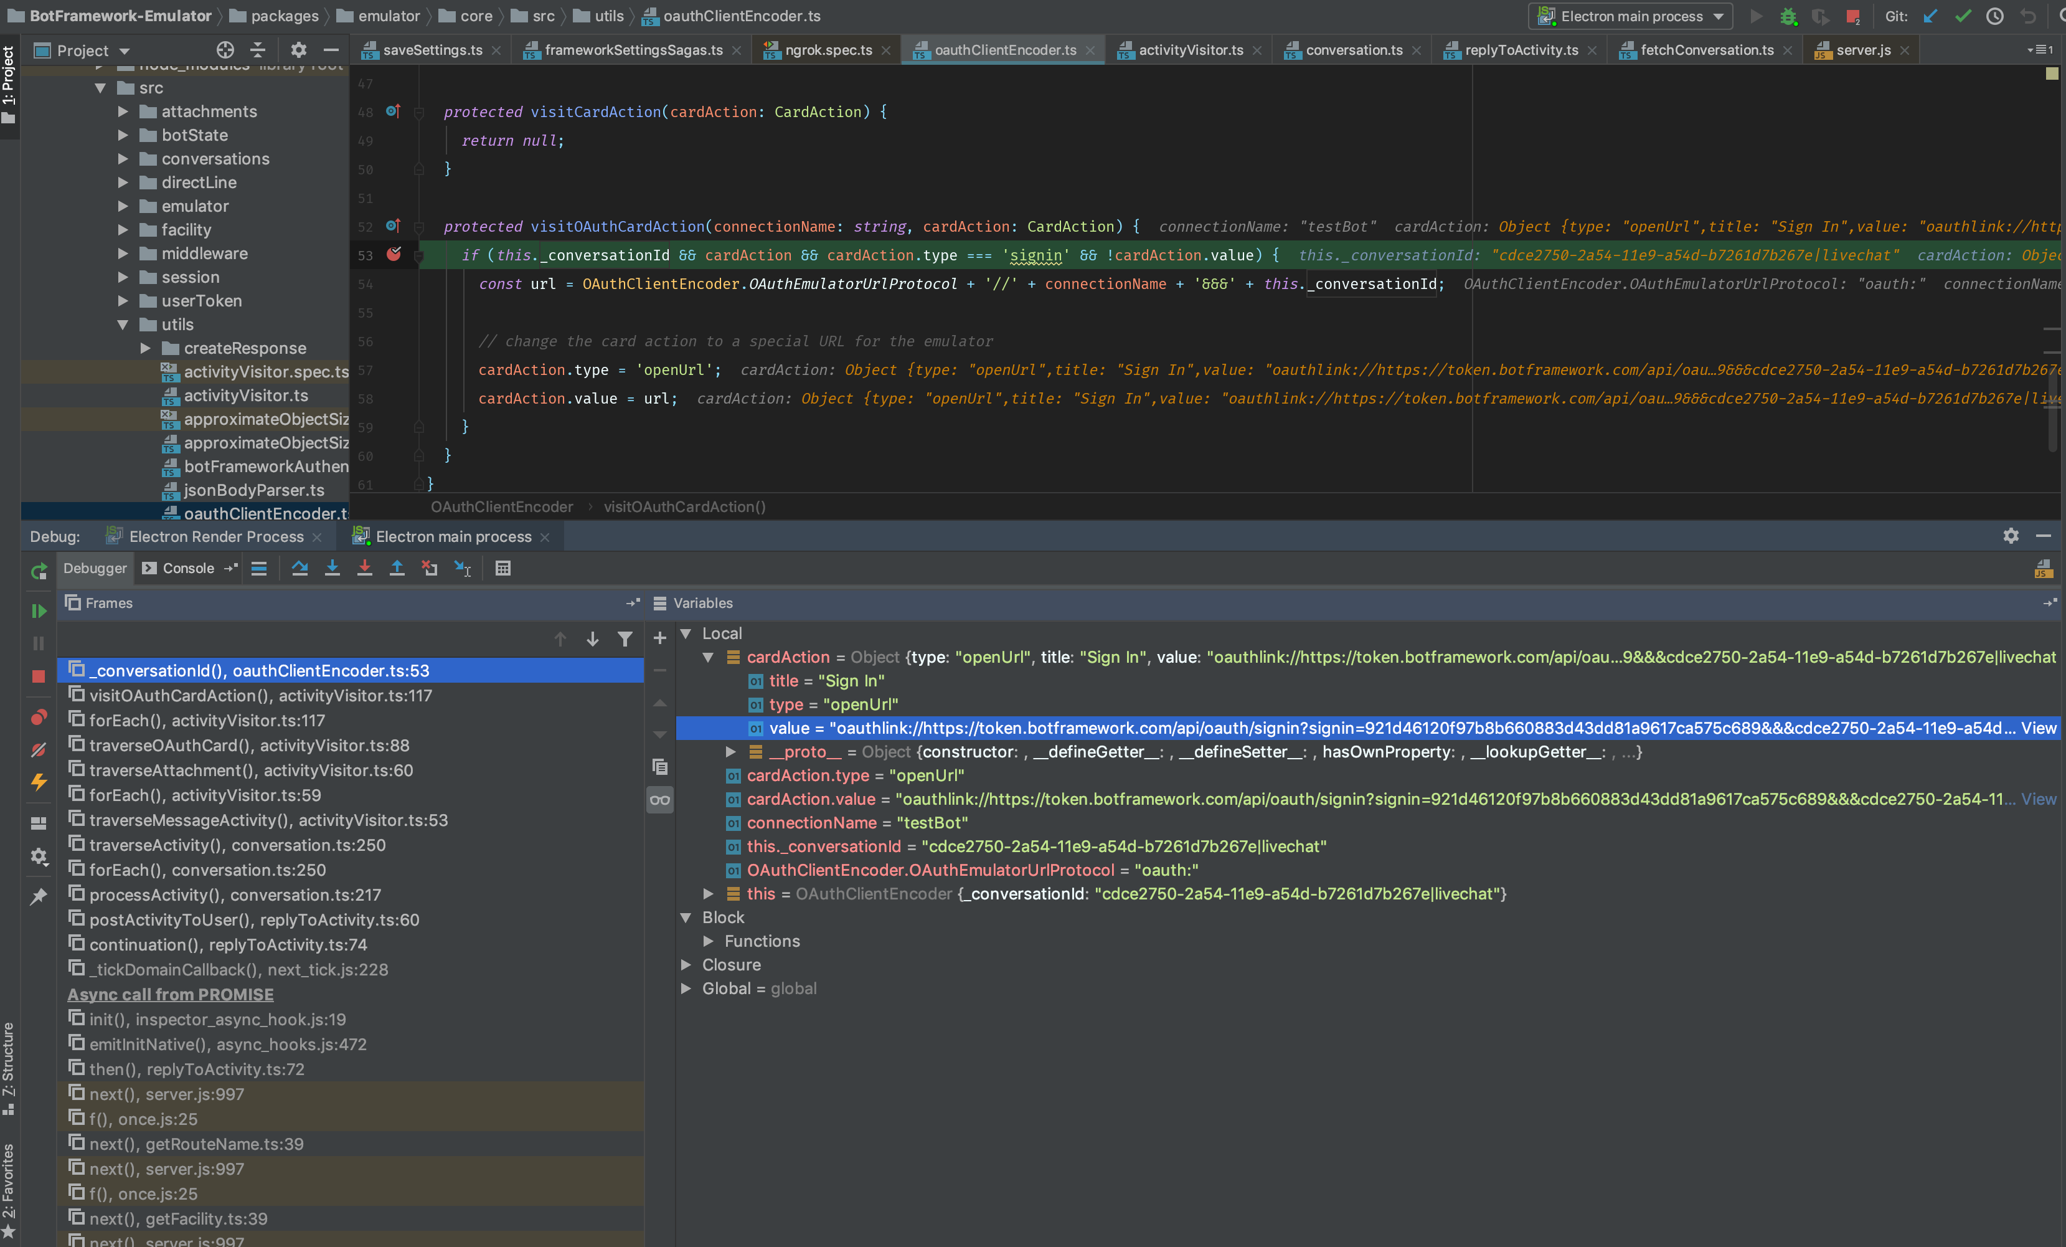
Task: Switch to conversation.ts editor tab
Action: (1352, 50)
